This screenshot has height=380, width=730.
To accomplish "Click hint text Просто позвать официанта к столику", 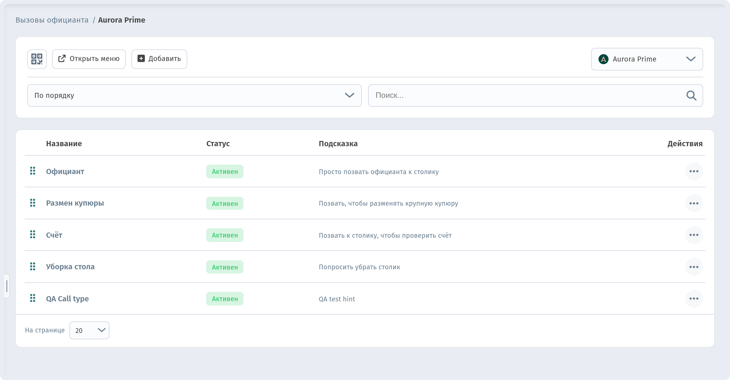I will point(379,172).
